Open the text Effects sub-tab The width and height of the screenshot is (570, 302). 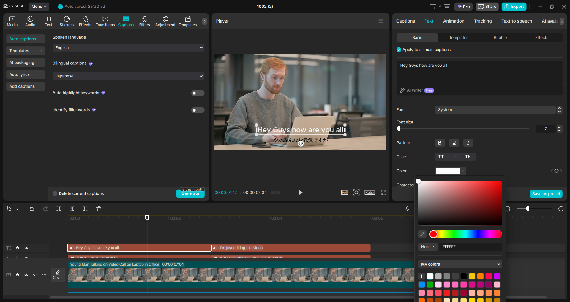coord(541,38)
